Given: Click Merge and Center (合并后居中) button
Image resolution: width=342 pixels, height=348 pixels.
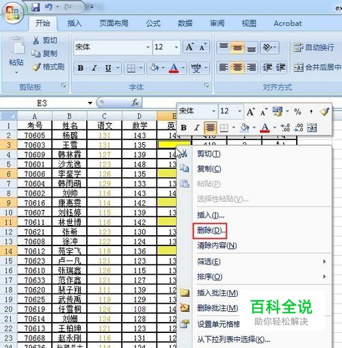Looking at the screenshot, I should (317, 67).
